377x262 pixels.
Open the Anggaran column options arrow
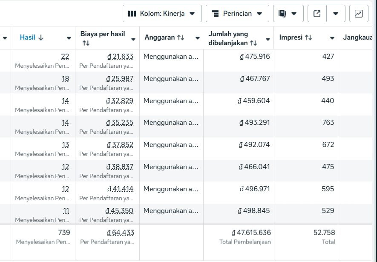click(197, 38)
